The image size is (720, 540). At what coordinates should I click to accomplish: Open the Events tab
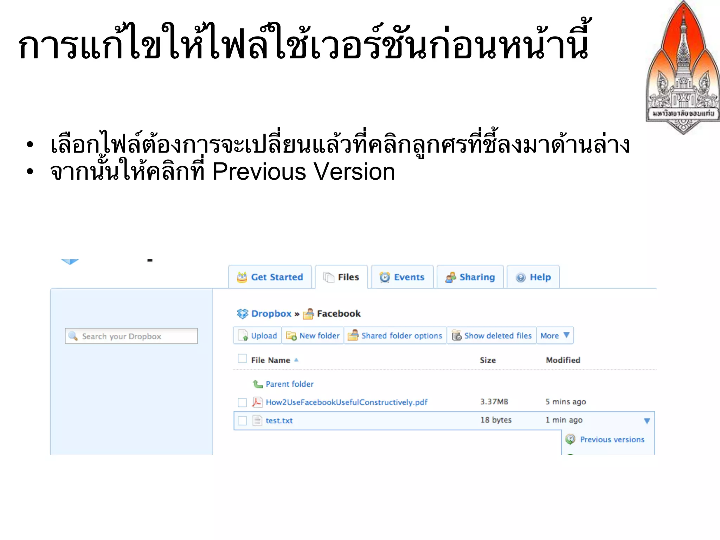(x=402, y=277)
